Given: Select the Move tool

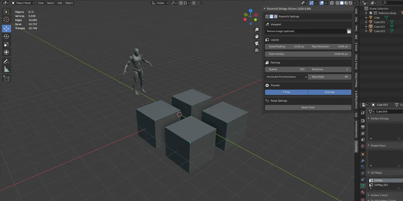Looking at the screenshot, I should coord(6,28).
